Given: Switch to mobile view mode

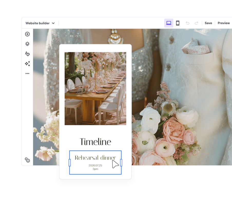Looking at the screenshot, I should pyautogui.click(x=178, y=23).
